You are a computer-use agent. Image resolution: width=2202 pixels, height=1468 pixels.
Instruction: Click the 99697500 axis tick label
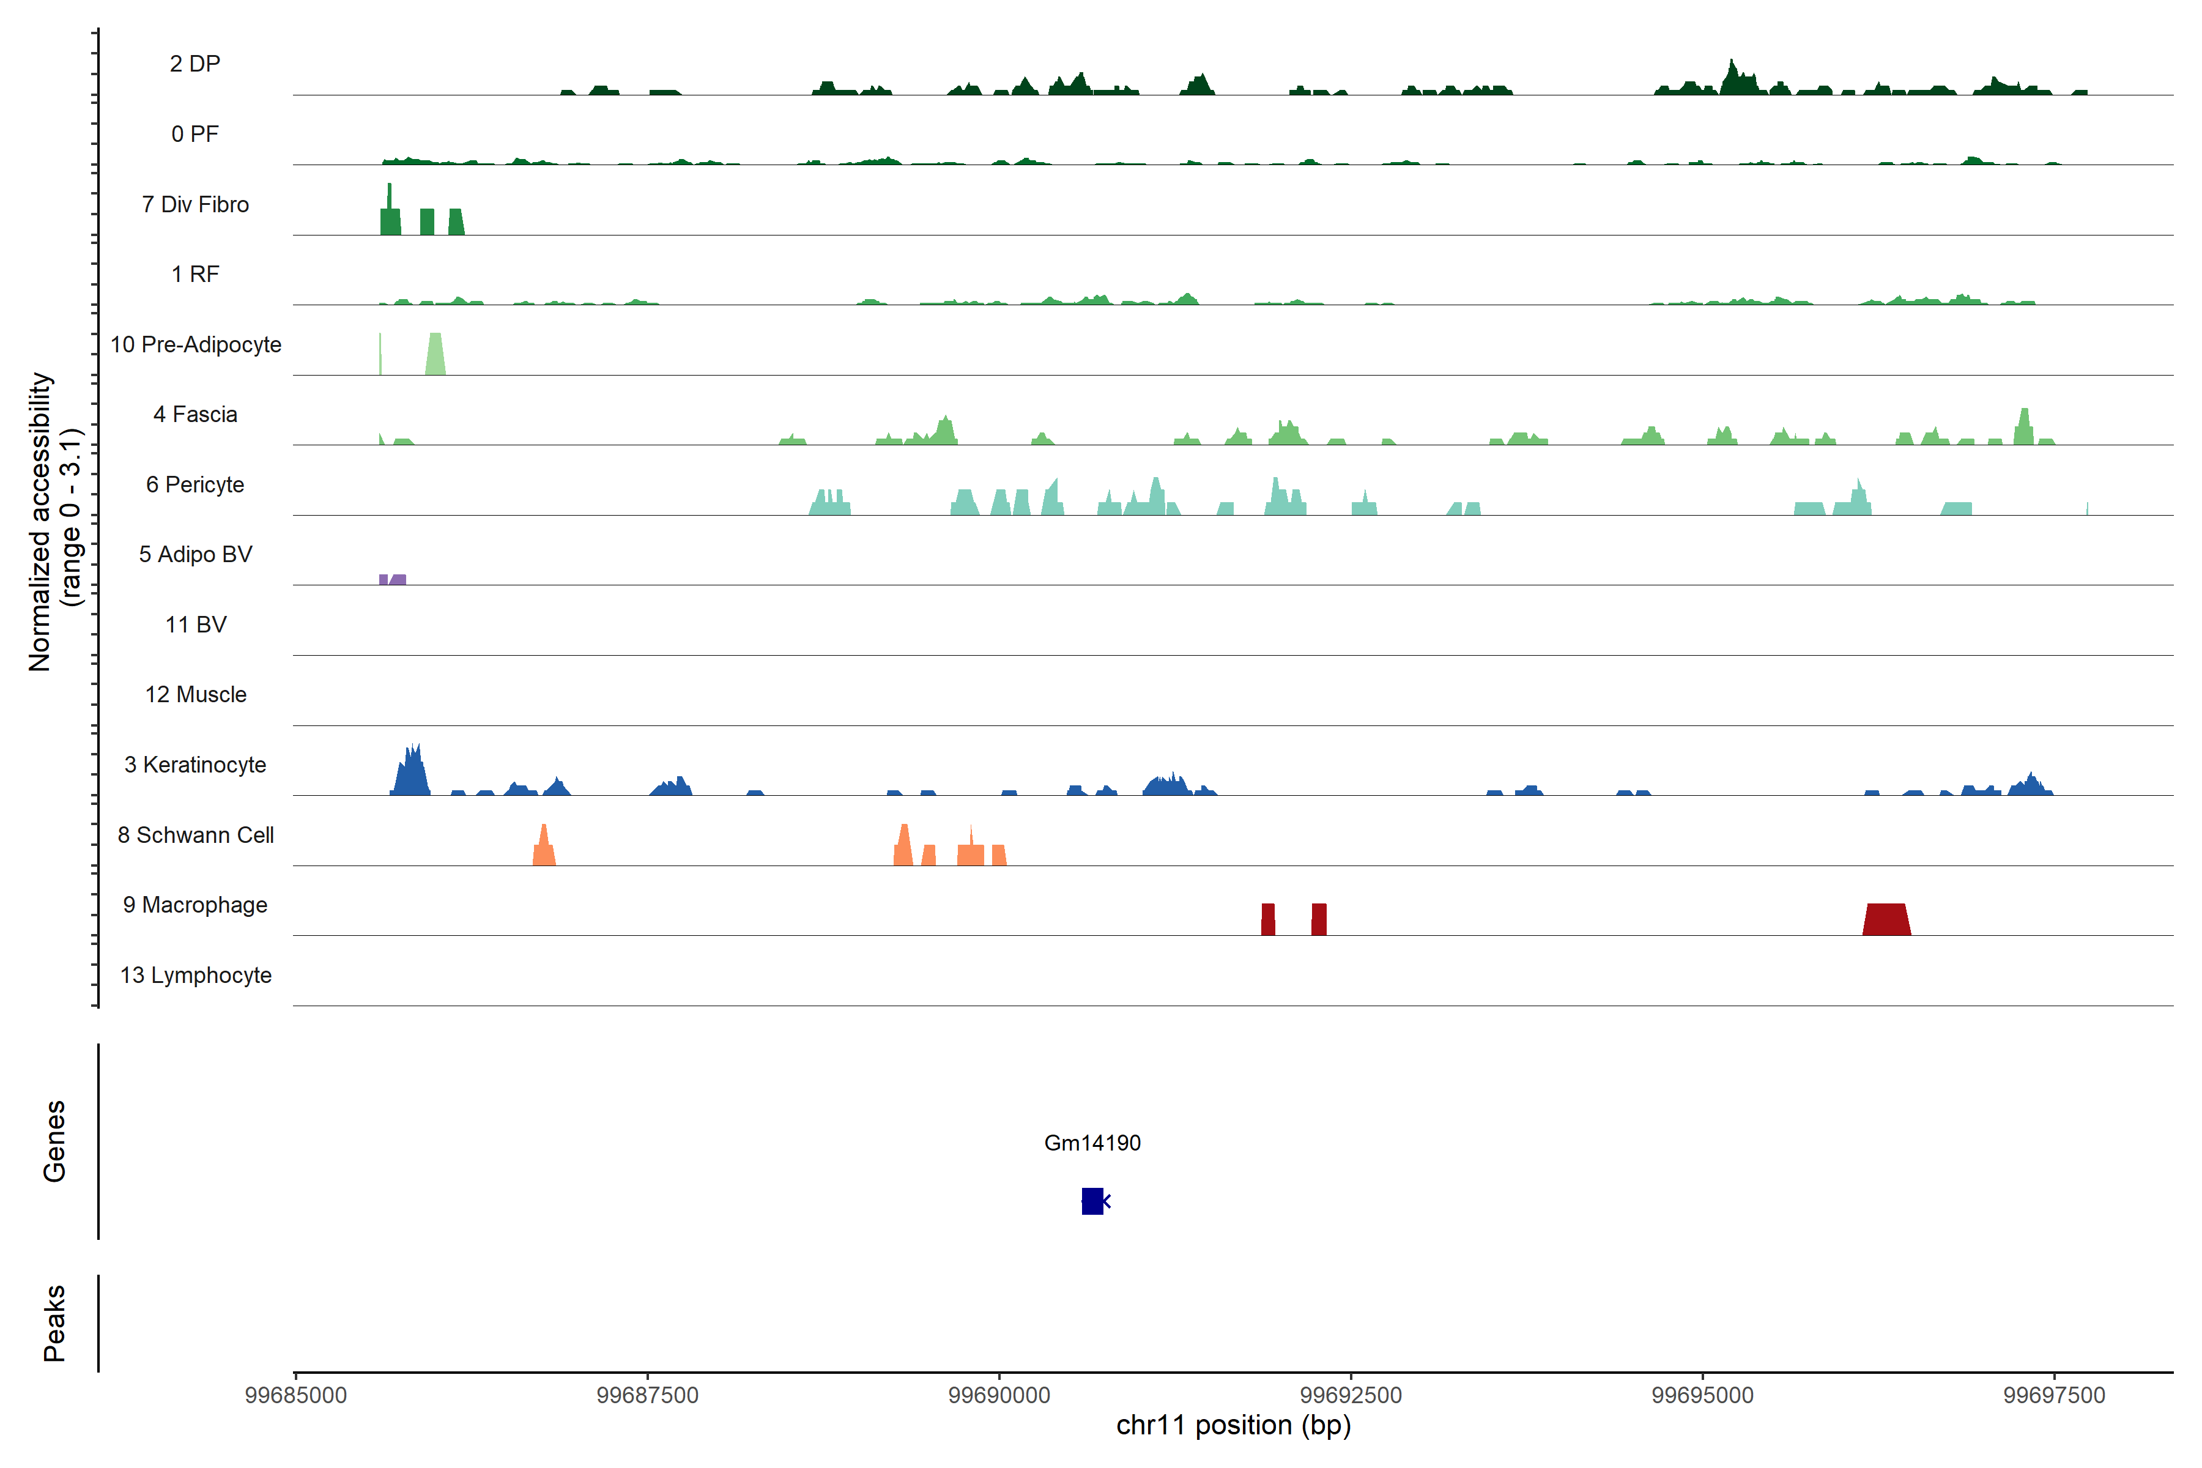pyautogui.click(x=2054, y=1395)
